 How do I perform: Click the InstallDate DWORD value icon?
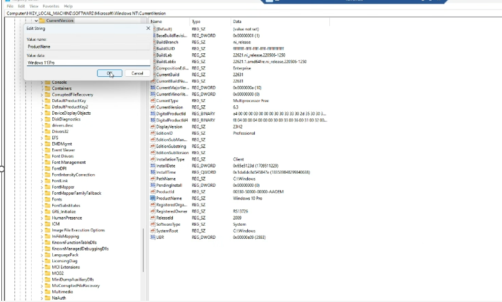coord(153,166)
